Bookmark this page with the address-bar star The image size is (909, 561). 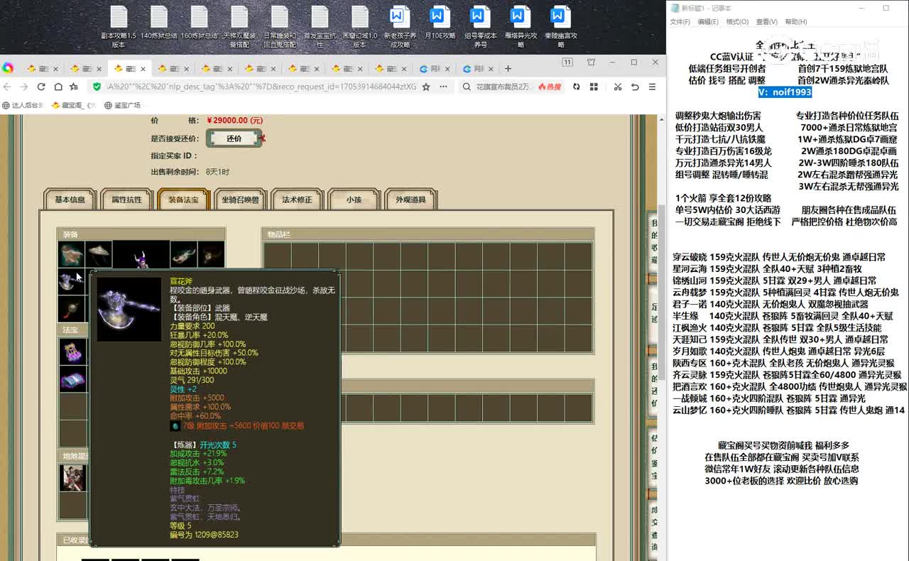click(426, 87)
